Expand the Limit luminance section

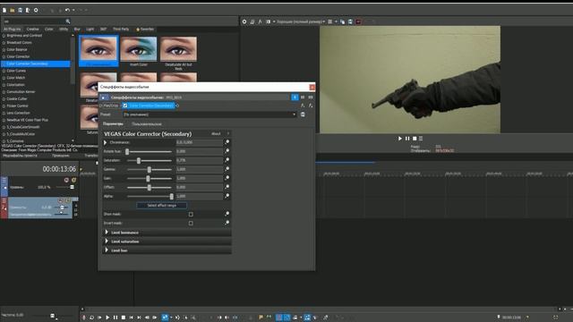[107, 233]
